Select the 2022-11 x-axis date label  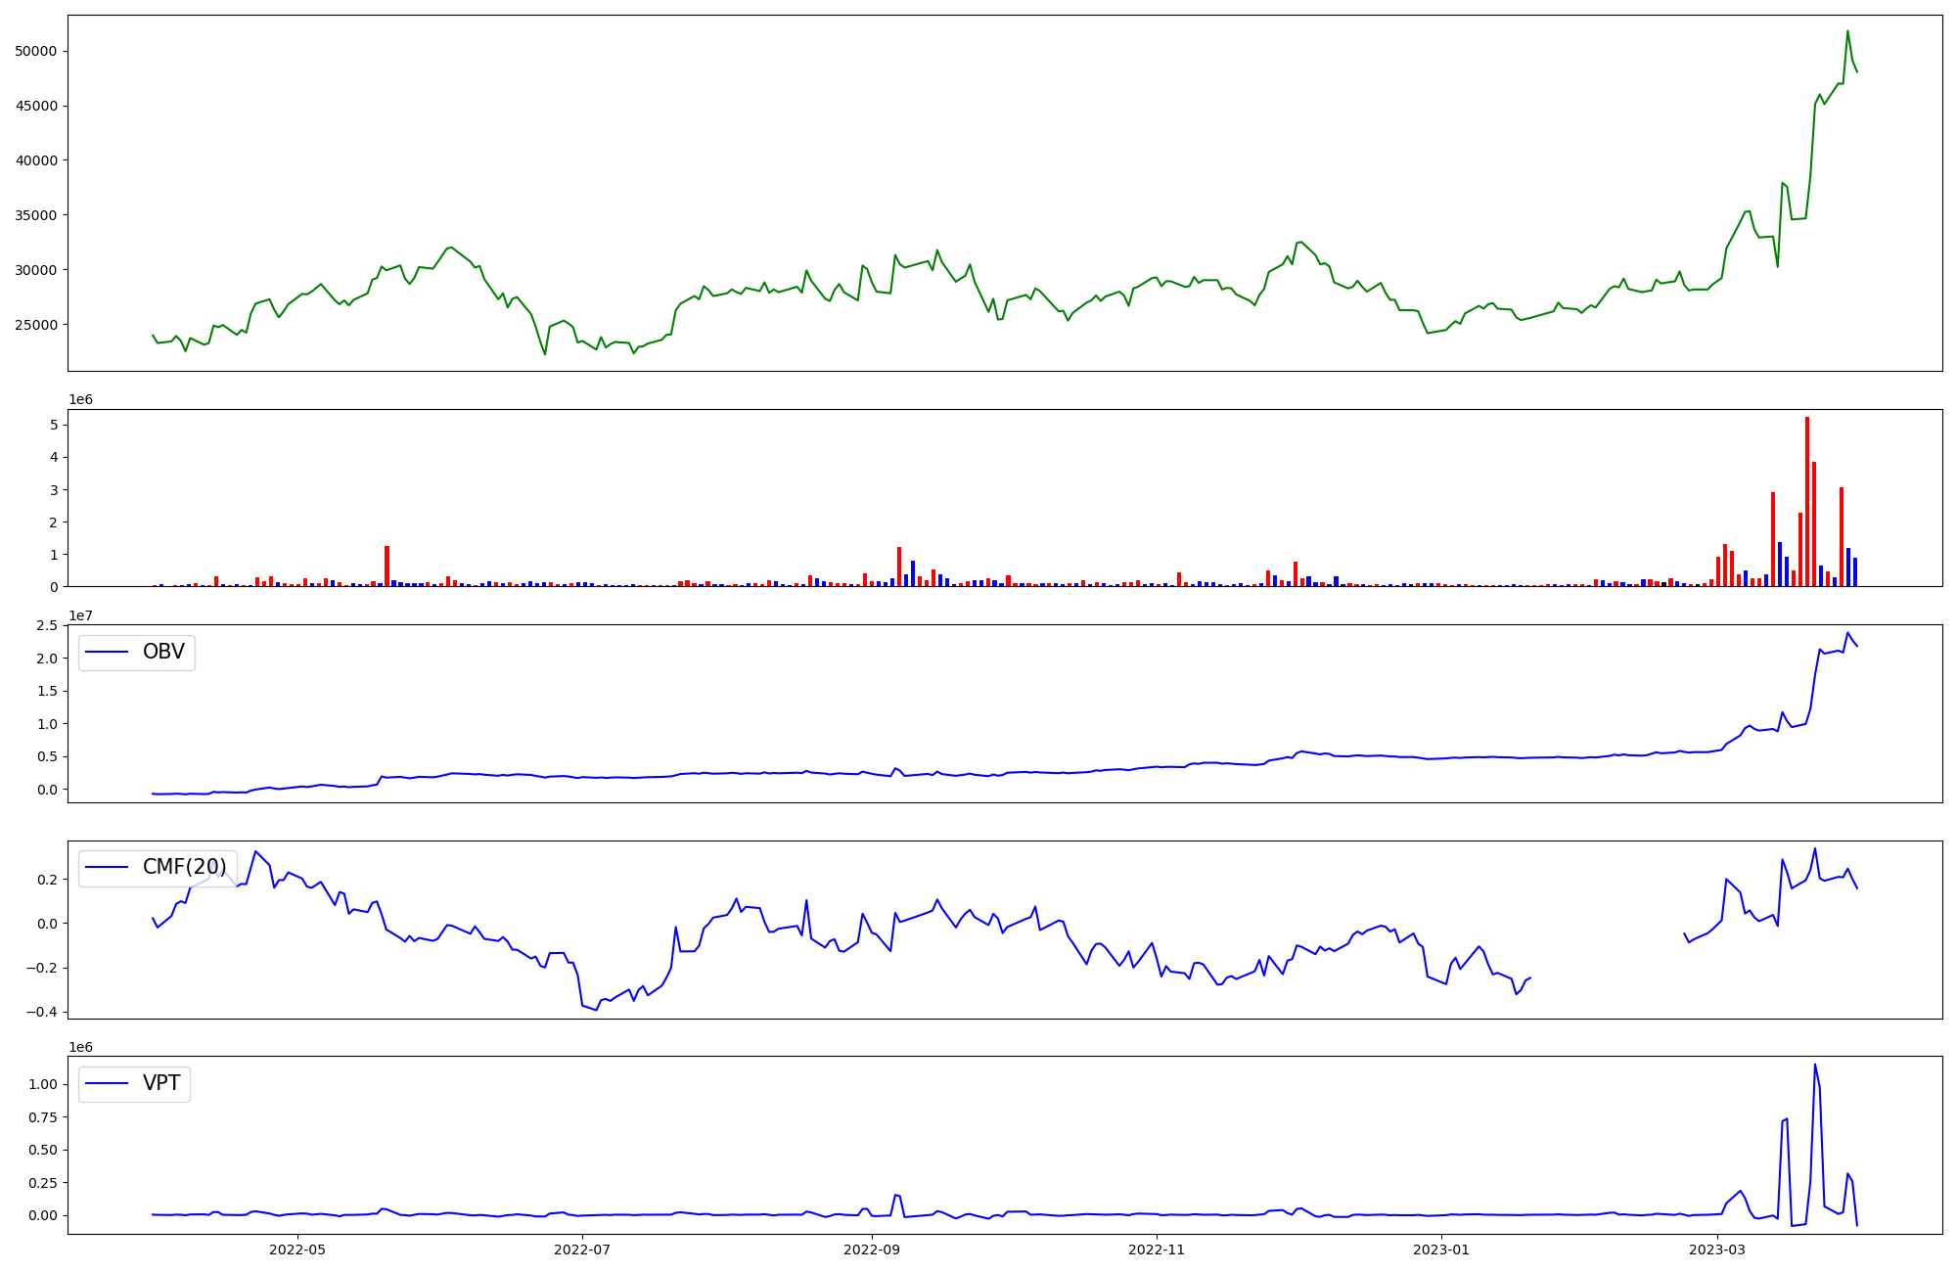point(1158,1249)
